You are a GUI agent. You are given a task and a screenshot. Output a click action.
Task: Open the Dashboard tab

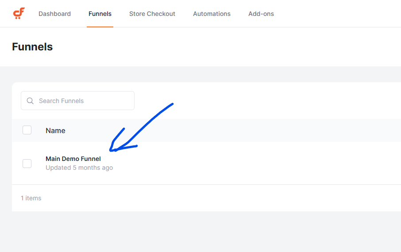coord(54,14)
